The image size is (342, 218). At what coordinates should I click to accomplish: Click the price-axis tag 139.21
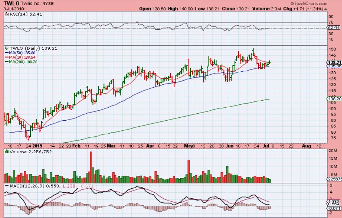(x=334, y=62)
